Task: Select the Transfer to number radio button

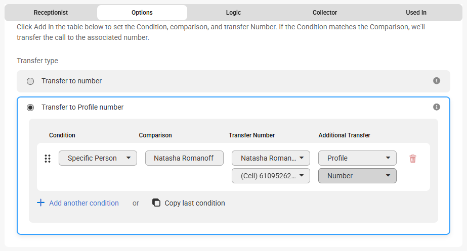Action: point(30,81)
